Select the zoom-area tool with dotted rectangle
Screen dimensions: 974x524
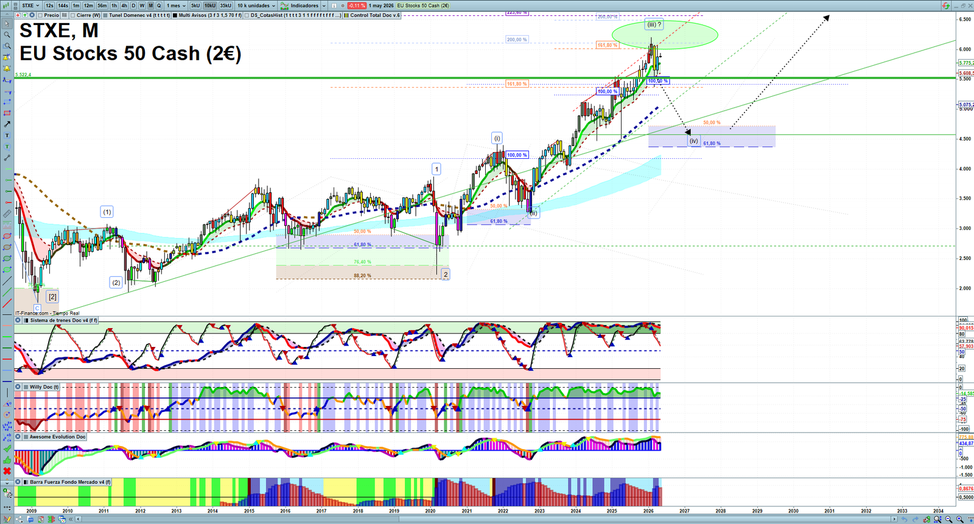tap(7, 46)
